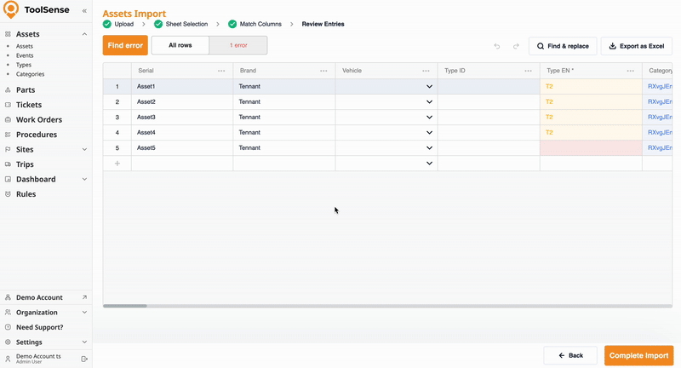Add a new row with plus icon

[x=117, y=164]
